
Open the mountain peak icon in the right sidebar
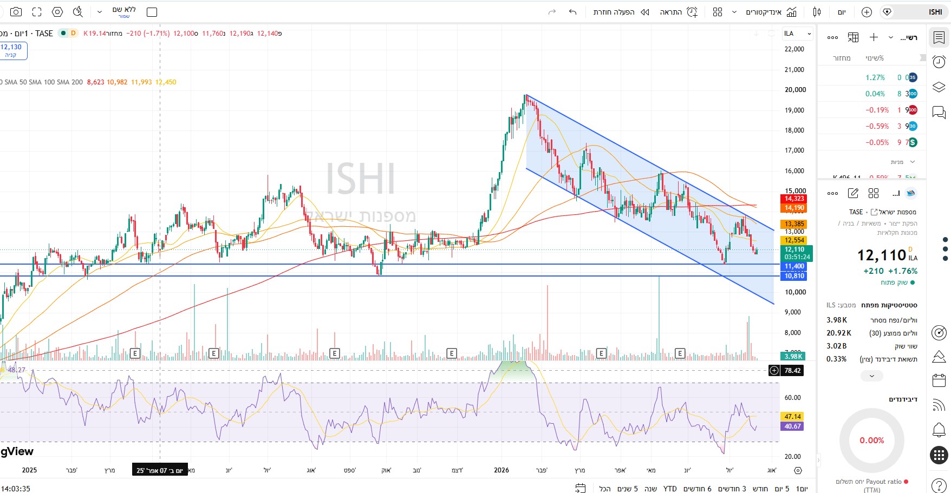[x=939, y=356]
